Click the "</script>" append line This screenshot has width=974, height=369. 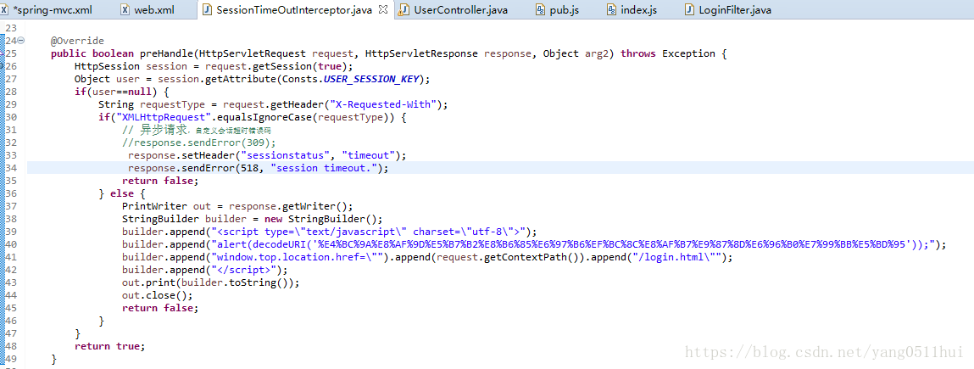(205, 270)
